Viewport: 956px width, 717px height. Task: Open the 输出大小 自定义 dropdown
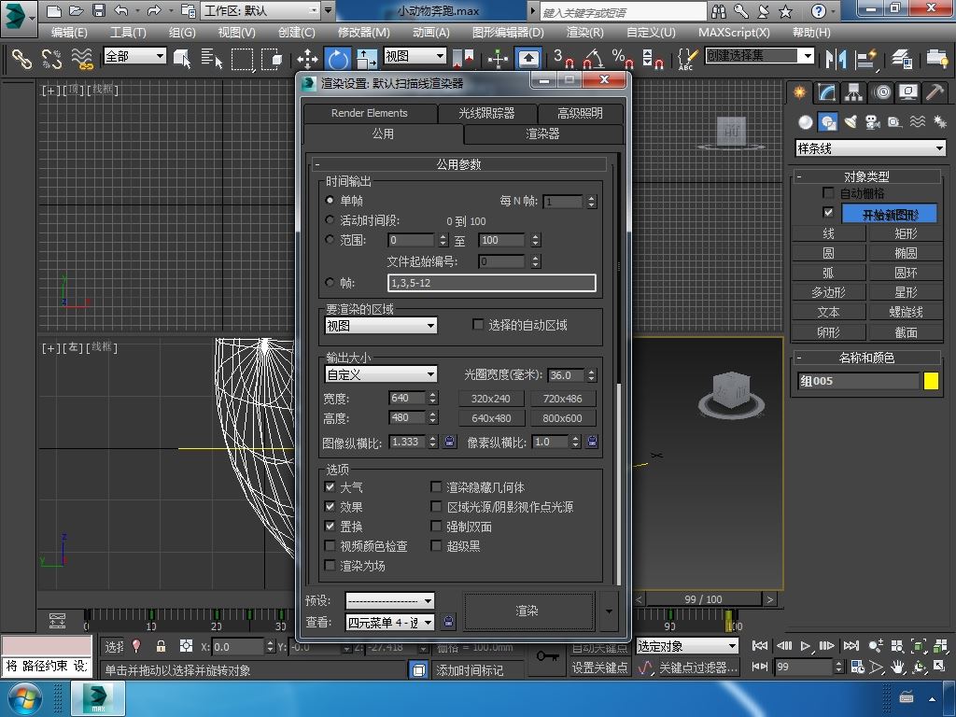tap(381, 374)
